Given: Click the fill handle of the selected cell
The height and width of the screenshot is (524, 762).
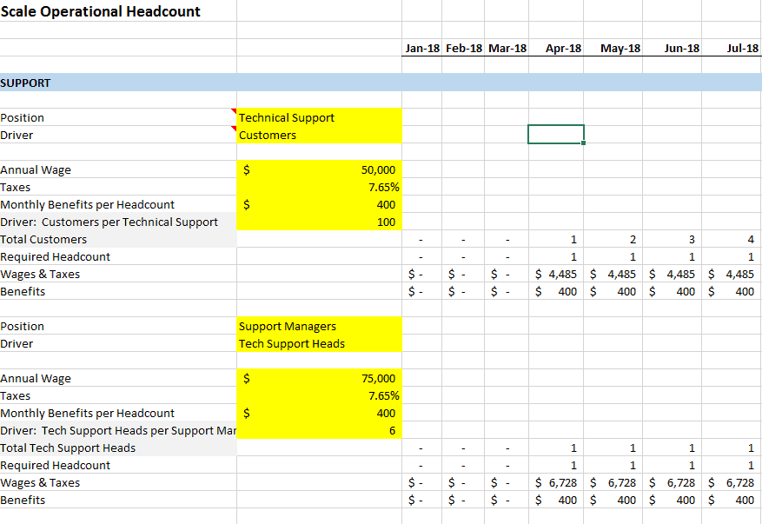Looking at the screenshot, I should point(583,143).
